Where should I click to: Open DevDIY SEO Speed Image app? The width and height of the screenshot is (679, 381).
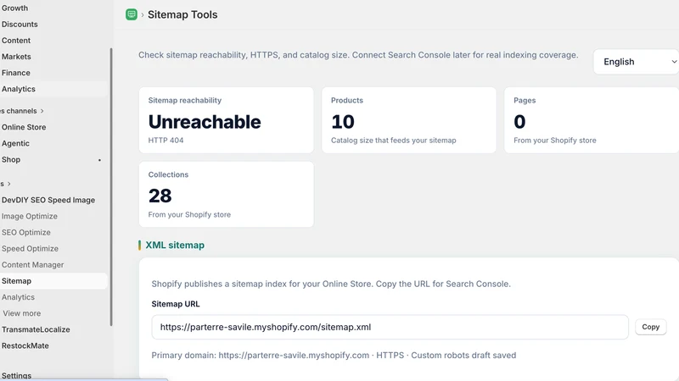click(x=48, y=200)
